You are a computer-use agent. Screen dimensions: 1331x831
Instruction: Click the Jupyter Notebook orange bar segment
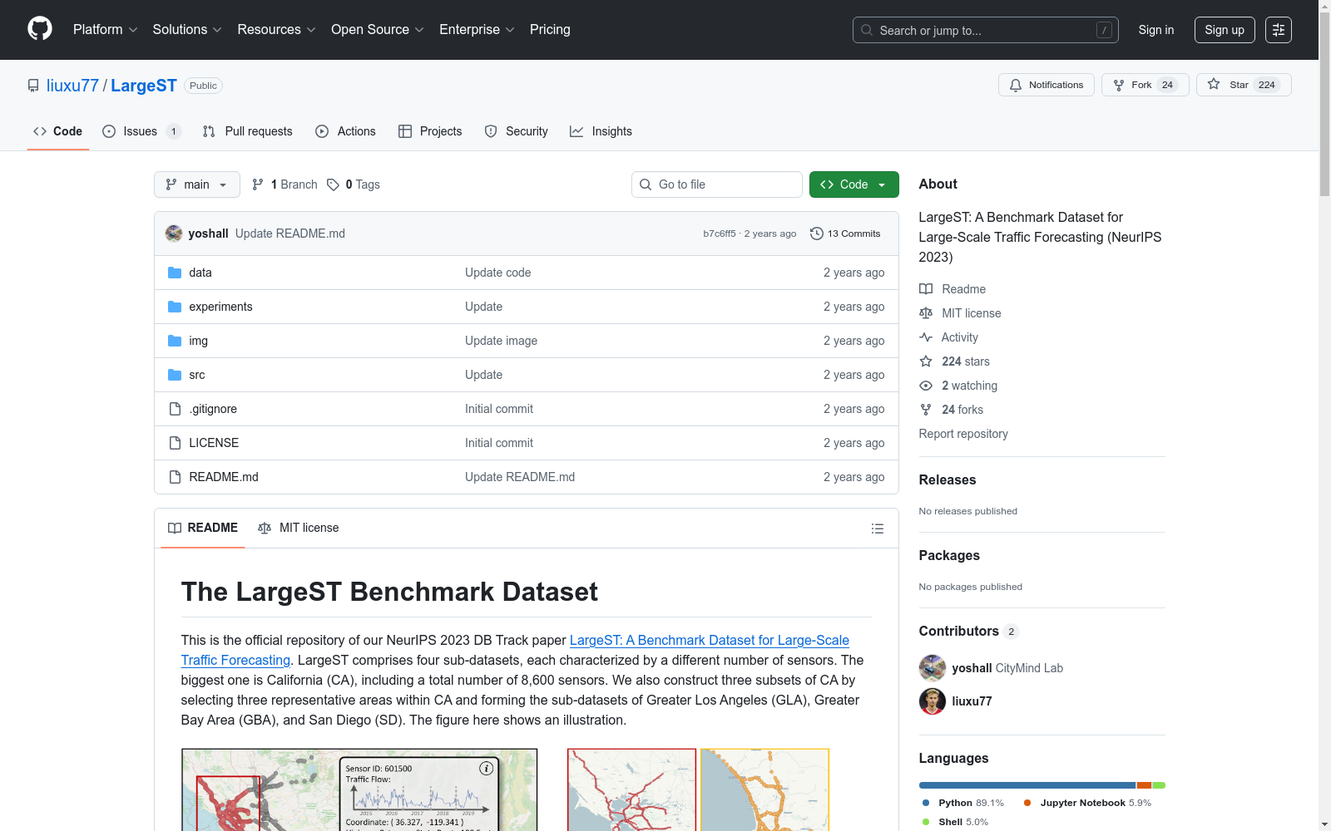tap(1144, 785)
